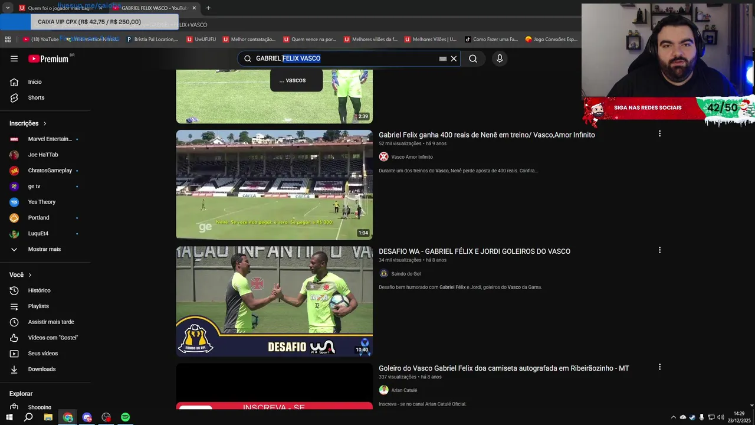Close the GABRIEL FELIX VASCO YouTube tab

(194, 8)
